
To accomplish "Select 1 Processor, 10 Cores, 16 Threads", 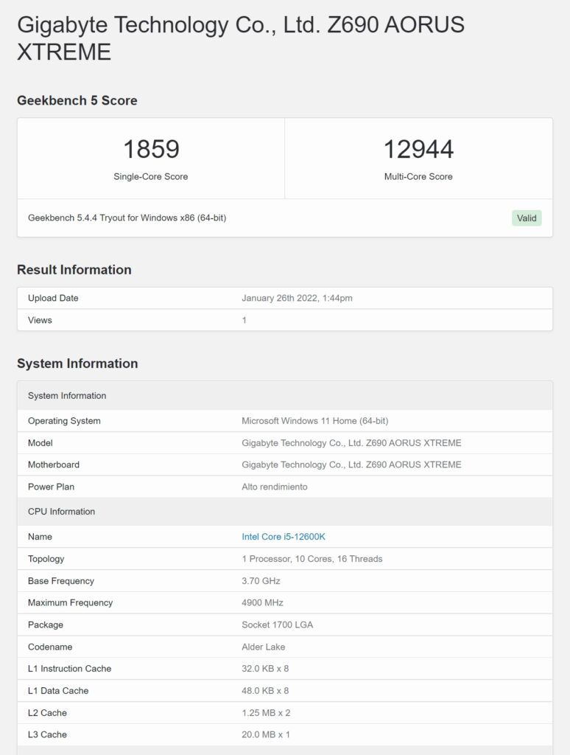I will tap(312, 559).
